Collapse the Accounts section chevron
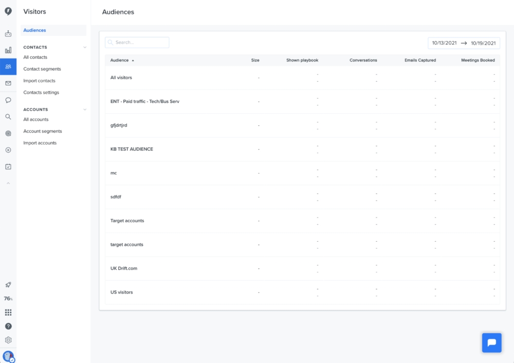The width and height of the screenshot is (514, 363). (85, 110)
